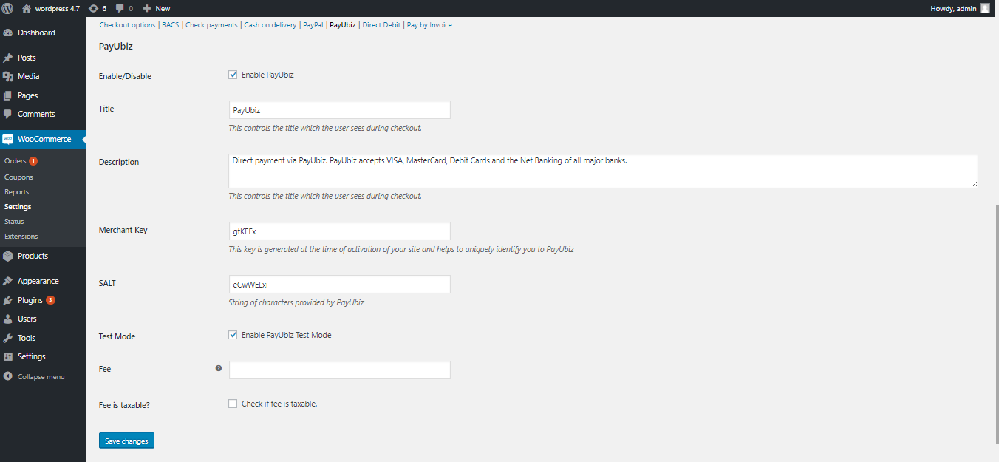This screenshot has width=999, height=462.
Task: Click the Pages icon in sidebar
Action: click(x=7, y=95)
